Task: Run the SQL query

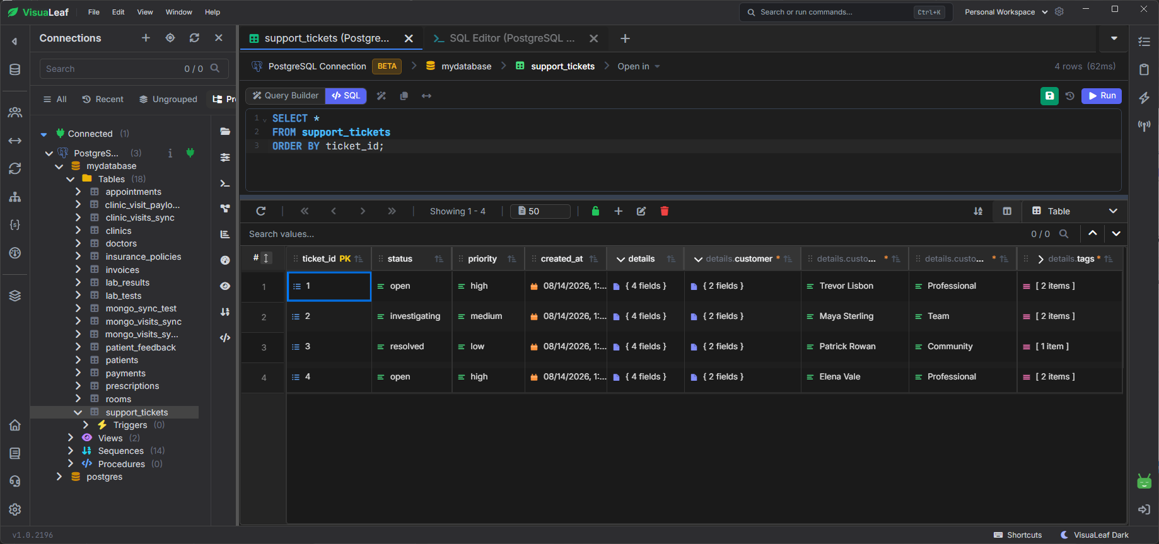Action: [1102, 96]
